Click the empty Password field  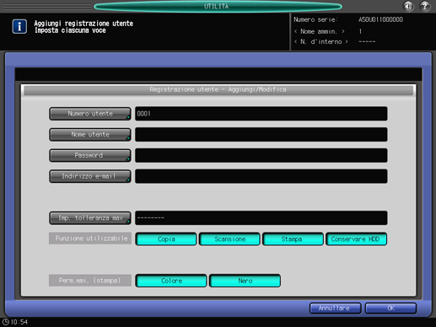pos(261,155)
